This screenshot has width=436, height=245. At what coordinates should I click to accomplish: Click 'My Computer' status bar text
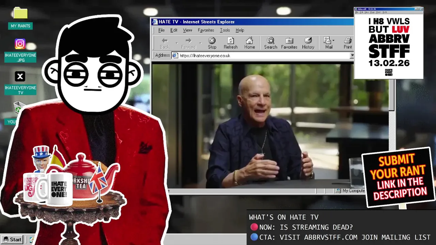pyautogui.click(x=354, y=191)
